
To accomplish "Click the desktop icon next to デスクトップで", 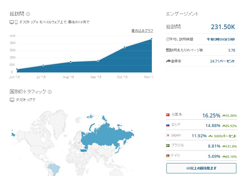I will pos(12,100).
